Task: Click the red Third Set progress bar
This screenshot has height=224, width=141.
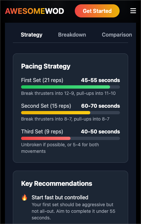Action: coord(46,138)
